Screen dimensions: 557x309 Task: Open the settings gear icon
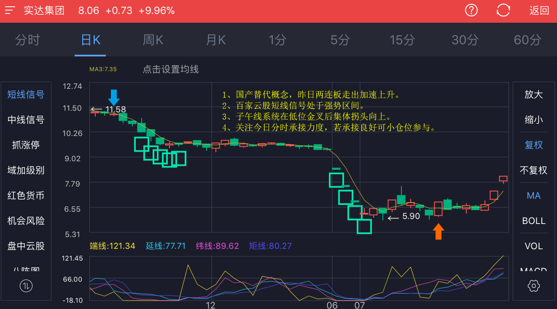click(533, 286)
